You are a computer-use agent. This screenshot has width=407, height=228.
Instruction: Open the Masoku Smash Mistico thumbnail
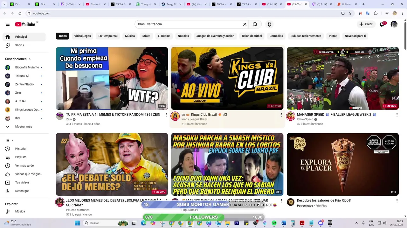[227, 164]
